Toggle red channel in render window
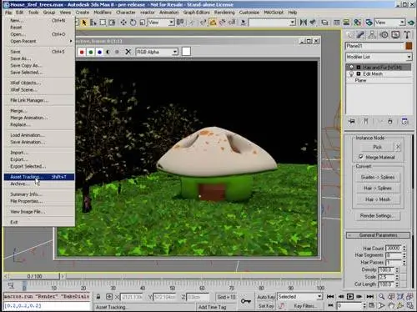 click(x=82, y=52)
